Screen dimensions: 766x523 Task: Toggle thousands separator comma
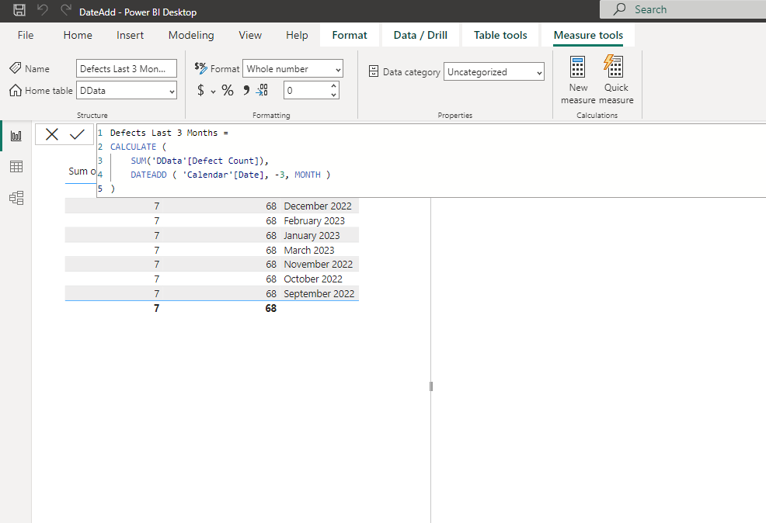[x=246, y=90]
